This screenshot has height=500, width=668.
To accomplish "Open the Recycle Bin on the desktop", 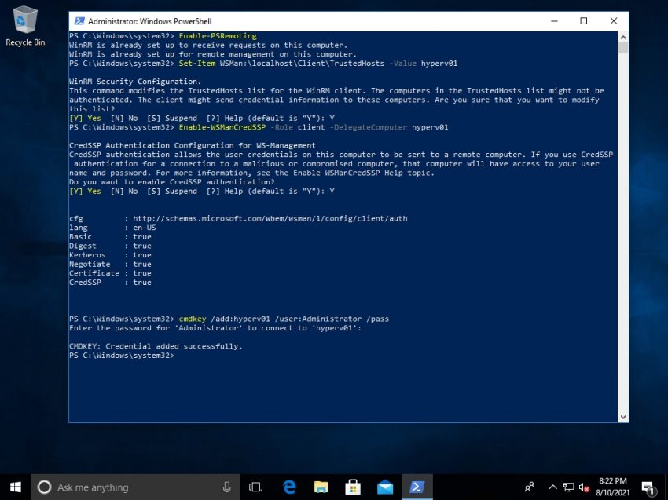I will pos(26,25).
